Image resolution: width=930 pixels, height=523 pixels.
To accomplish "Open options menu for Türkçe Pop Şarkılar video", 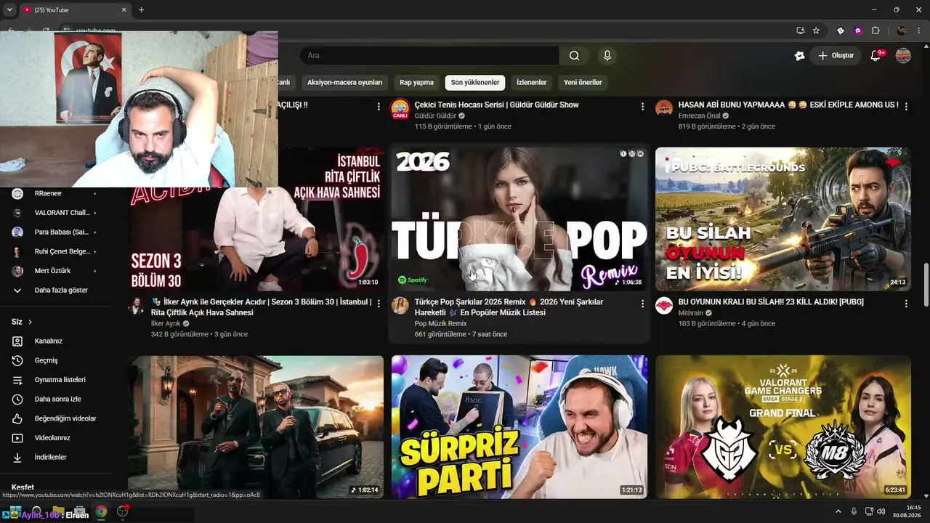I will [x=642, y=304].
